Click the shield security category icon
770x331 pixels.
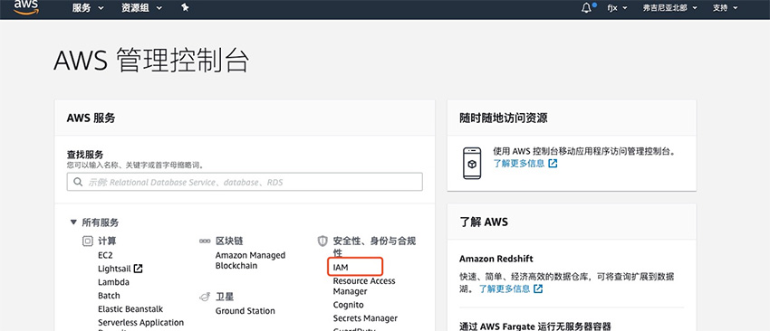(x=322, y=241)
